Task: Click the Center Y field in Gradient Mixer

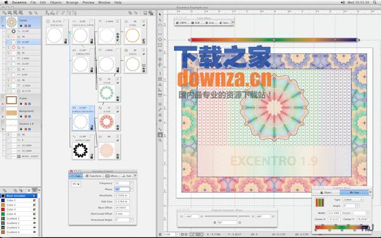Action: click(363, 219)
